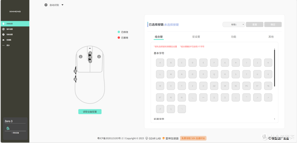Select the W key

click(x=160, y=86)
